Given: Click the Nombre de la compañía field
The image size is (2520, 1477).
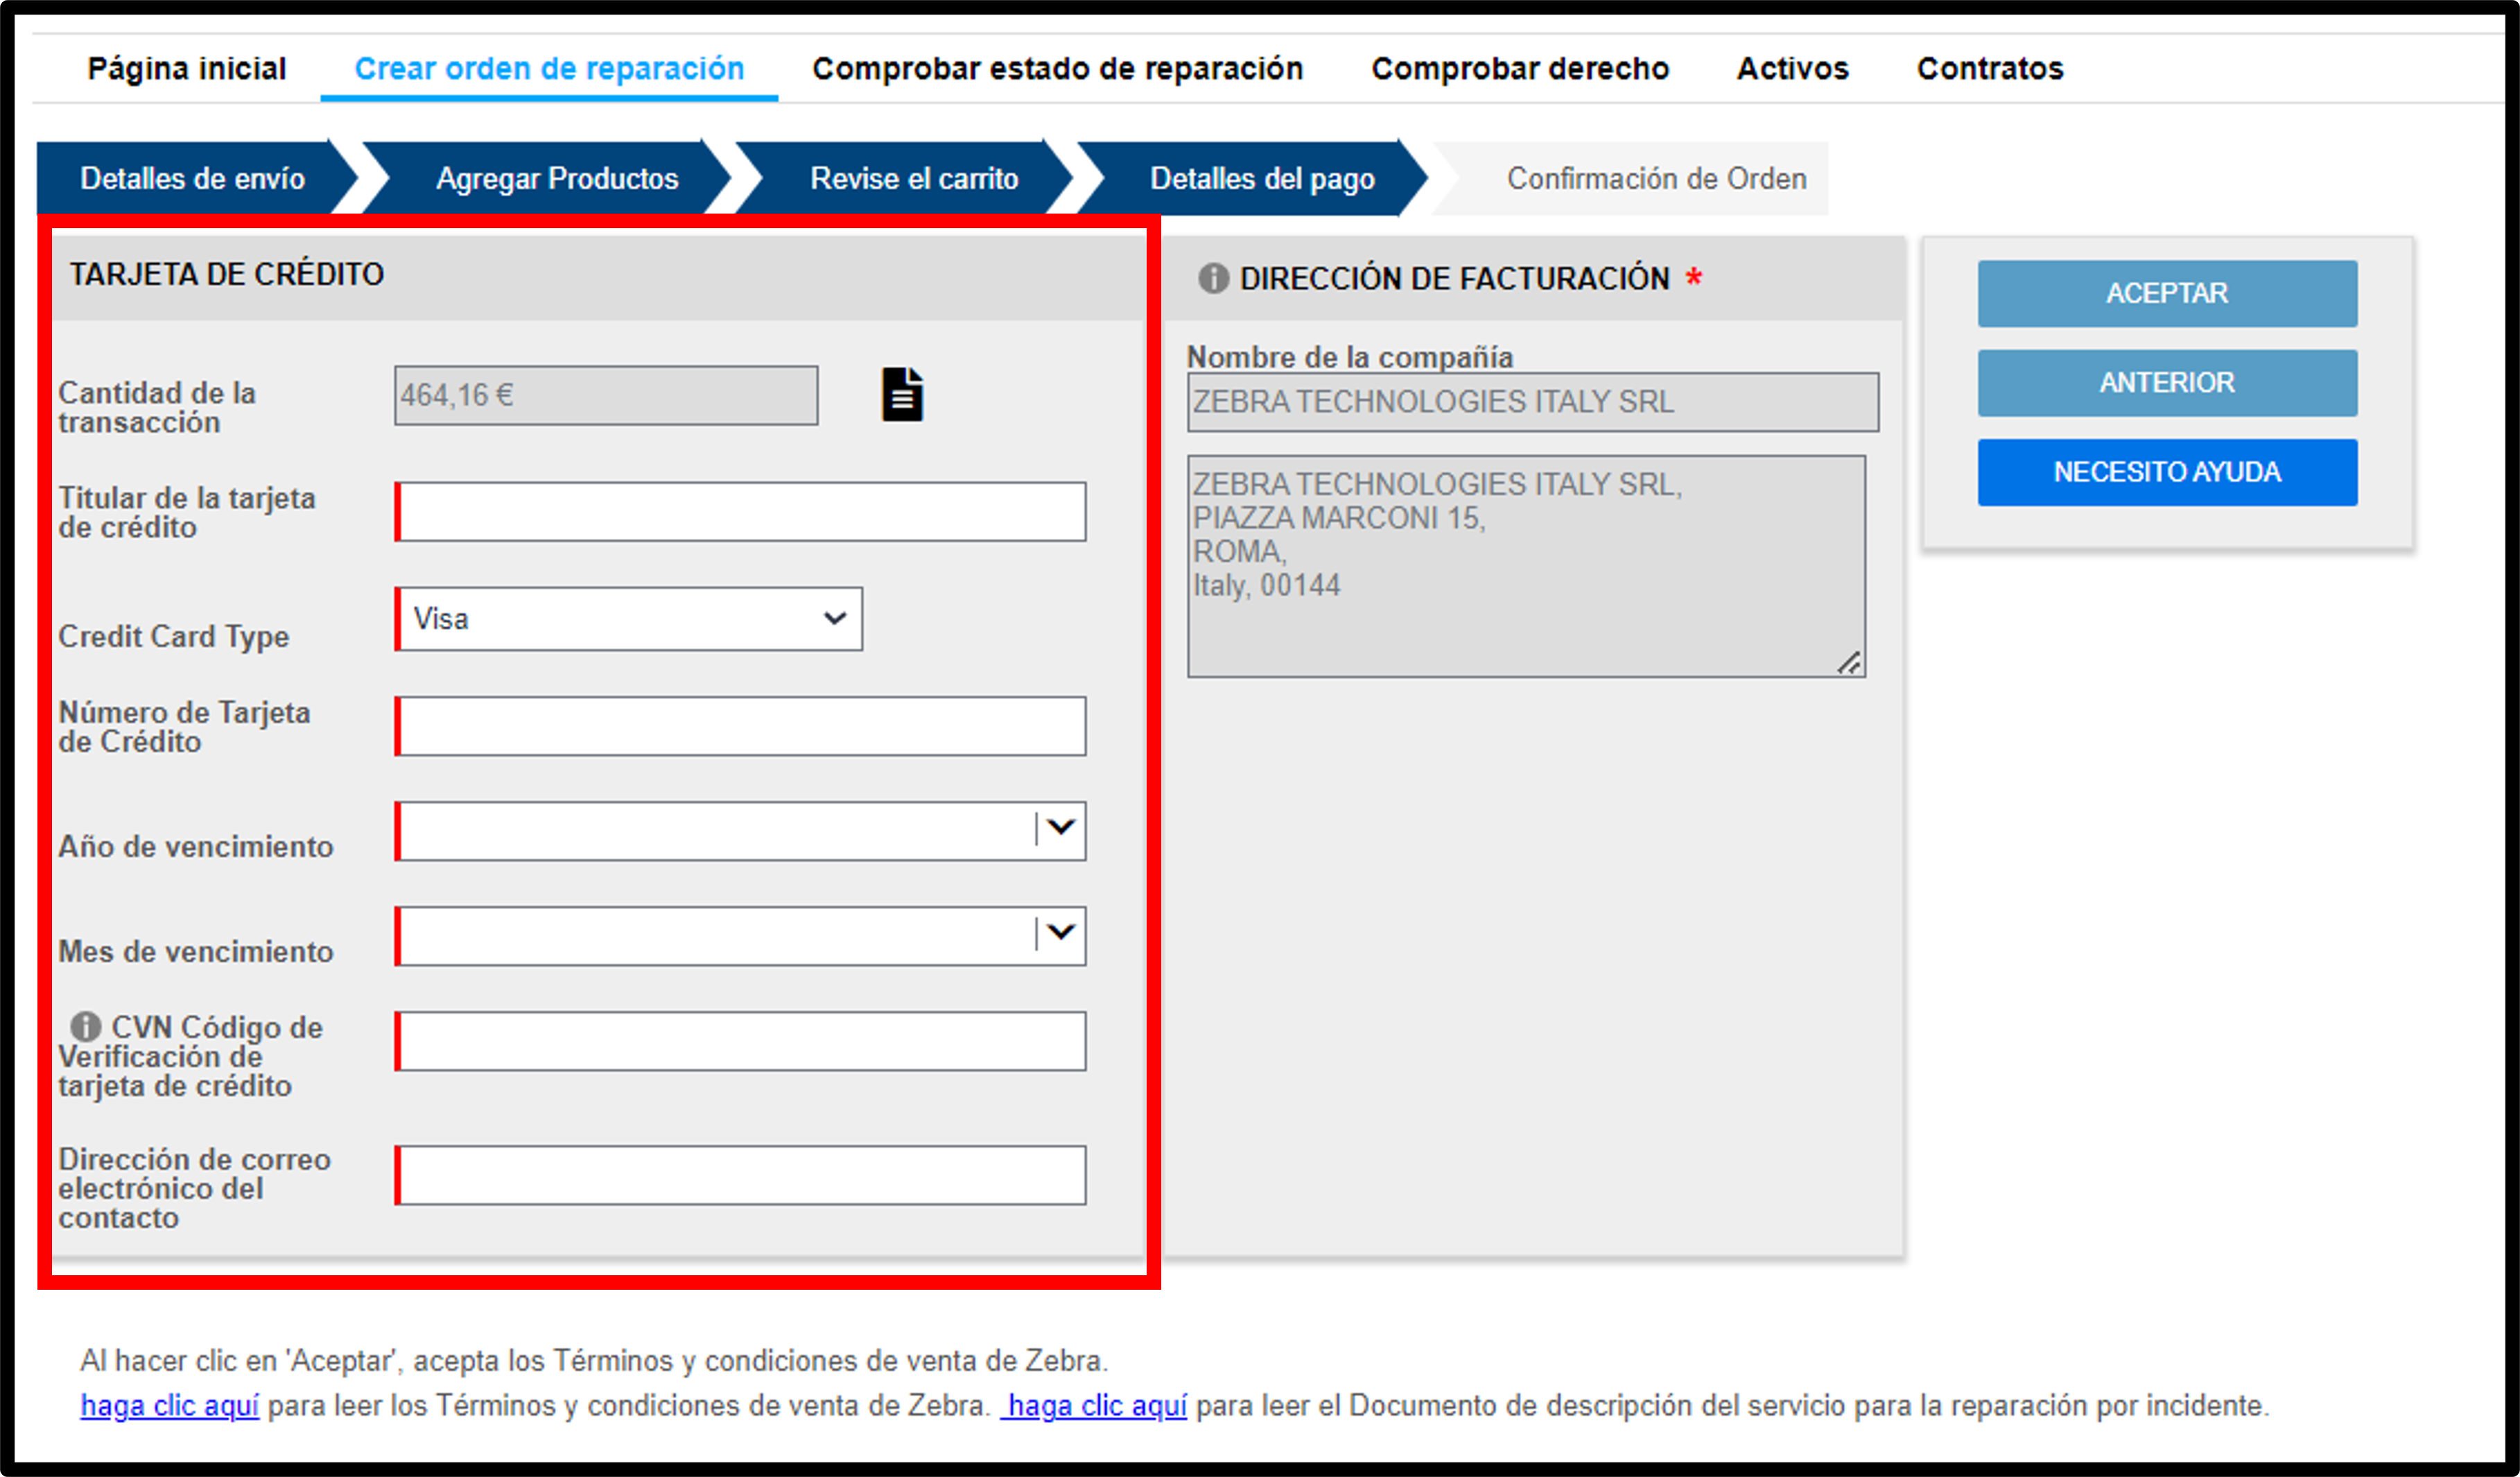Looking at the screenshot, I should click(x=1532, y=402).
